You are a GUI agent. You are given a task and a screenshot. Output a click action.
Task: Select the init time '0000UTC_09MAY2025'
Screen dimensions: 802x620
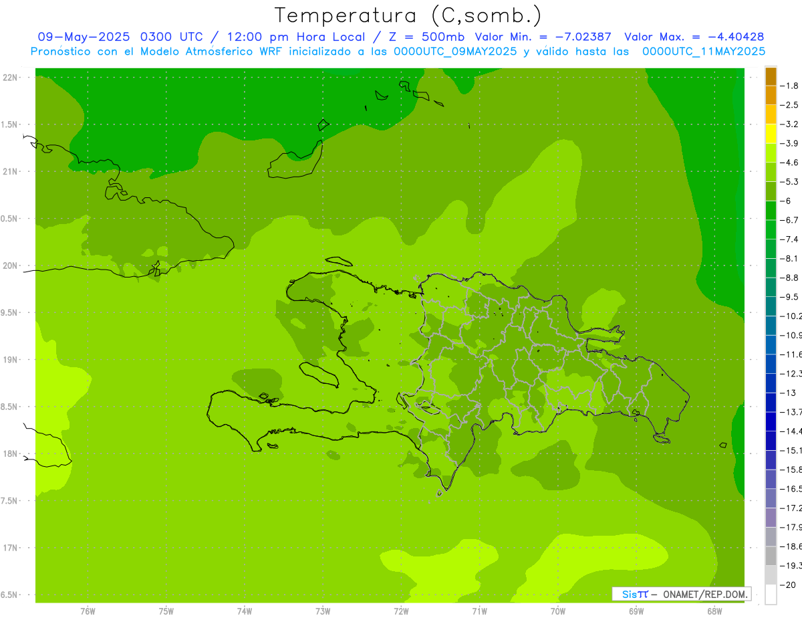[455, 51]
